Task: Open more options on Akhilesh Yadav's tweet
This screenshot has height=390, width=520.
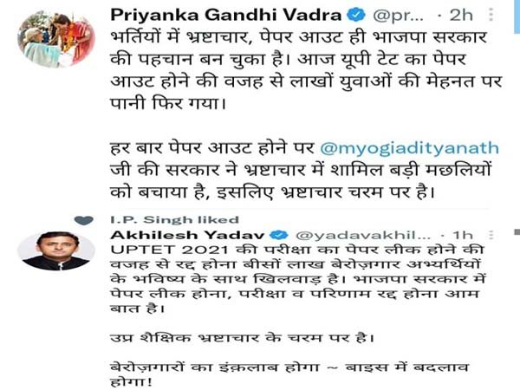Action: (x=491, y=235)
